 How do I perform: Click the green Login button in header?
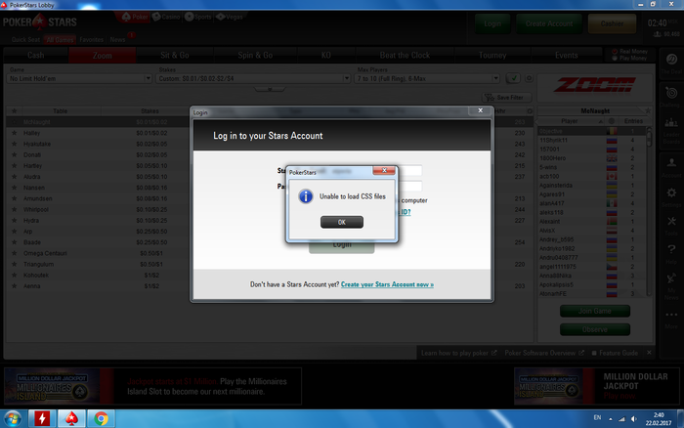(x=492, y=23)
